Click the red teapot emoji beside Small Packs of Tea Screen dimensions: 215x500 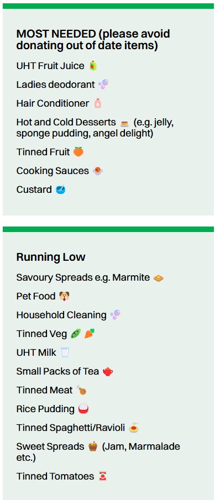point(108,371)
